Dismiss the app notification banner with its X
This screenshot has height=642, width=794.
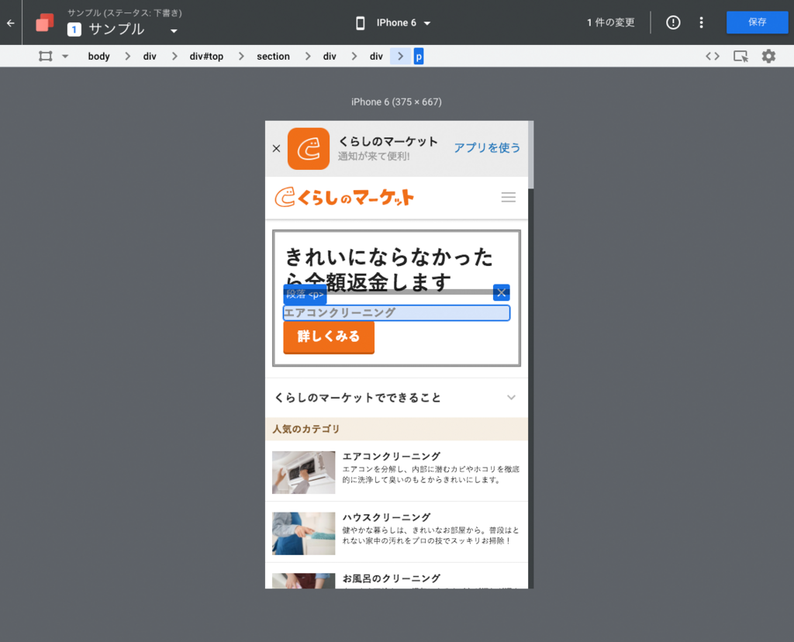(276, 148)
